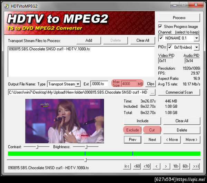
Task: Click the Move > button
Action: coord(191,139)
